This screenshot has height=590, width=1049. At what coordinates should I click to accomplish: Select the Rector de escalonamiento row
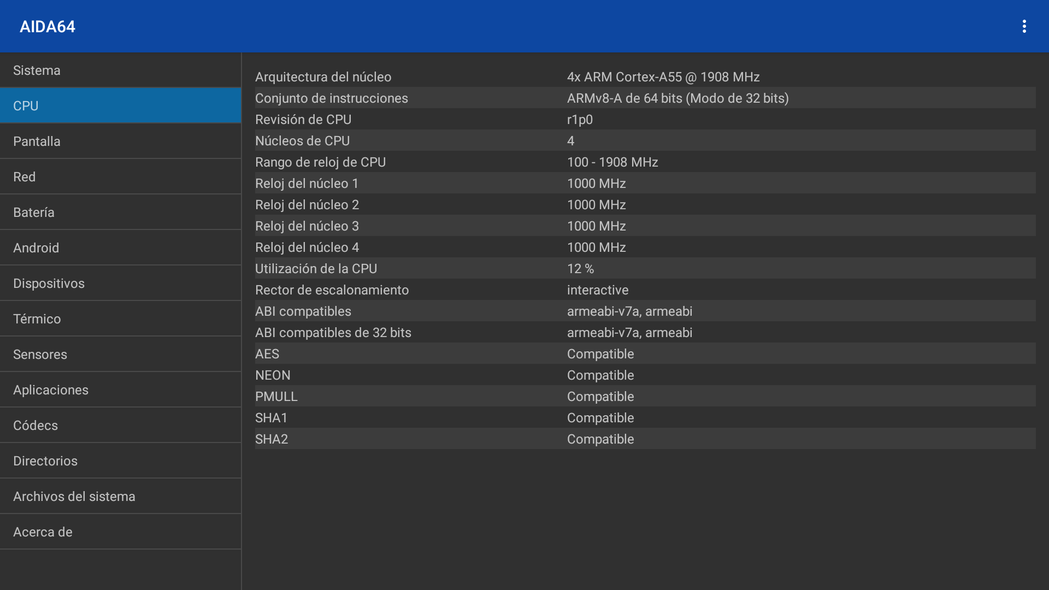pyautogui.click(x=645, y=290)
